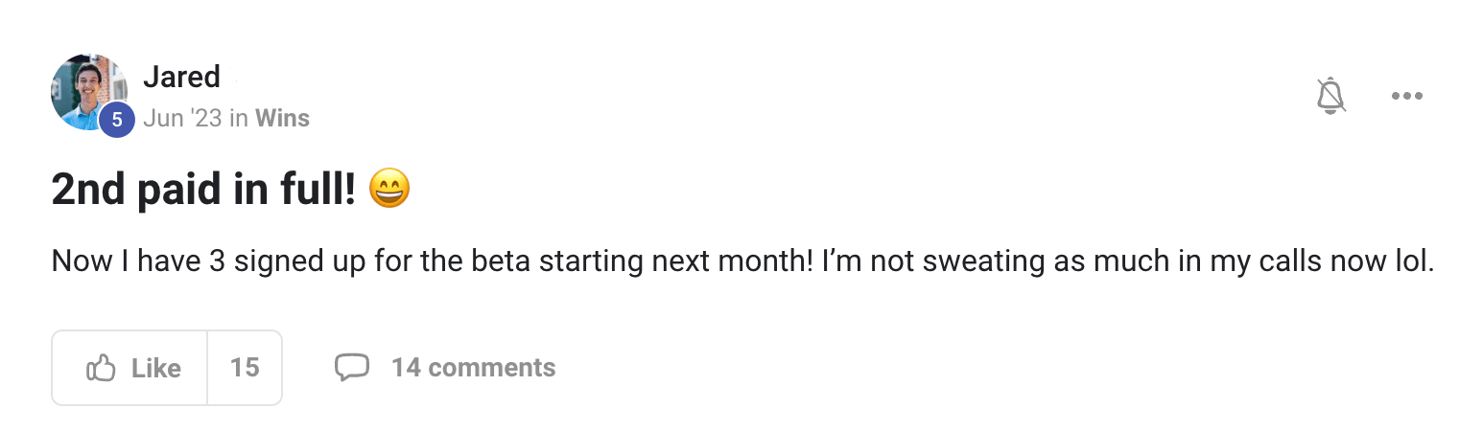
Task: View who liked via the 15 count
Action: tap(245, 368)
